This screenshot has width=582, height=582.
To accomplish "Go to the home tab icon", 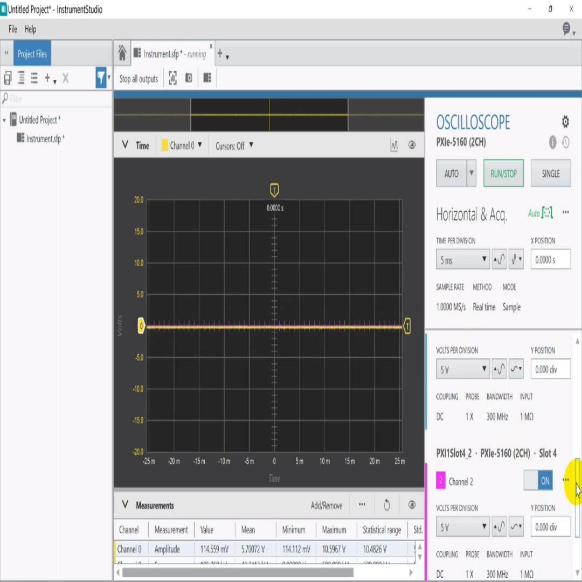I will coord(122,53).
